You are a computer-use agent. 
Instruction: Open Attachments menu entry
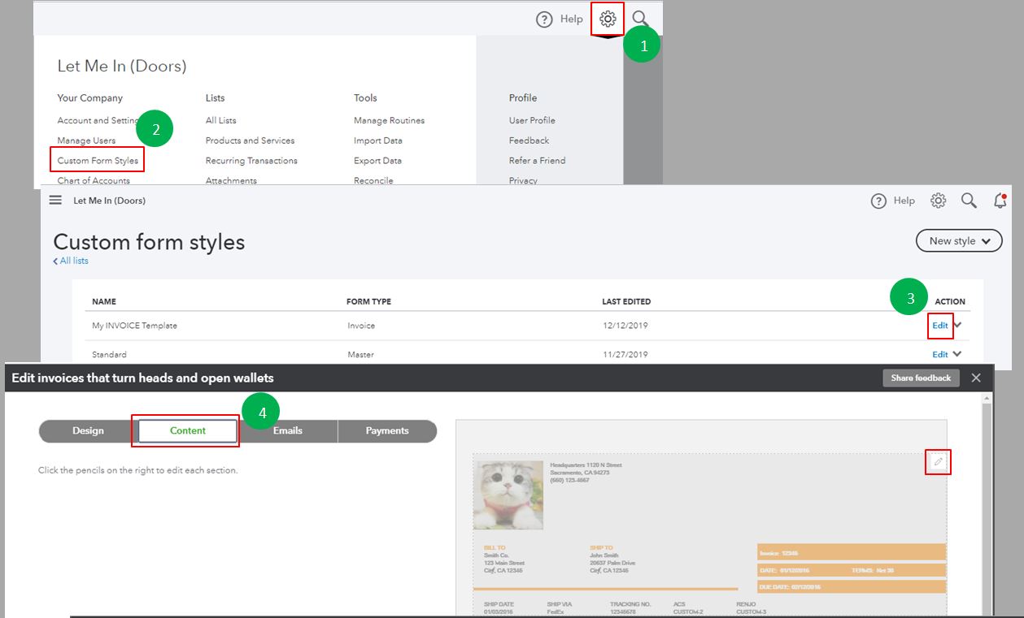[231, 181]
